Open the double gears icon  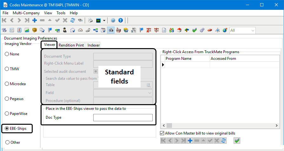click(202, 30)
